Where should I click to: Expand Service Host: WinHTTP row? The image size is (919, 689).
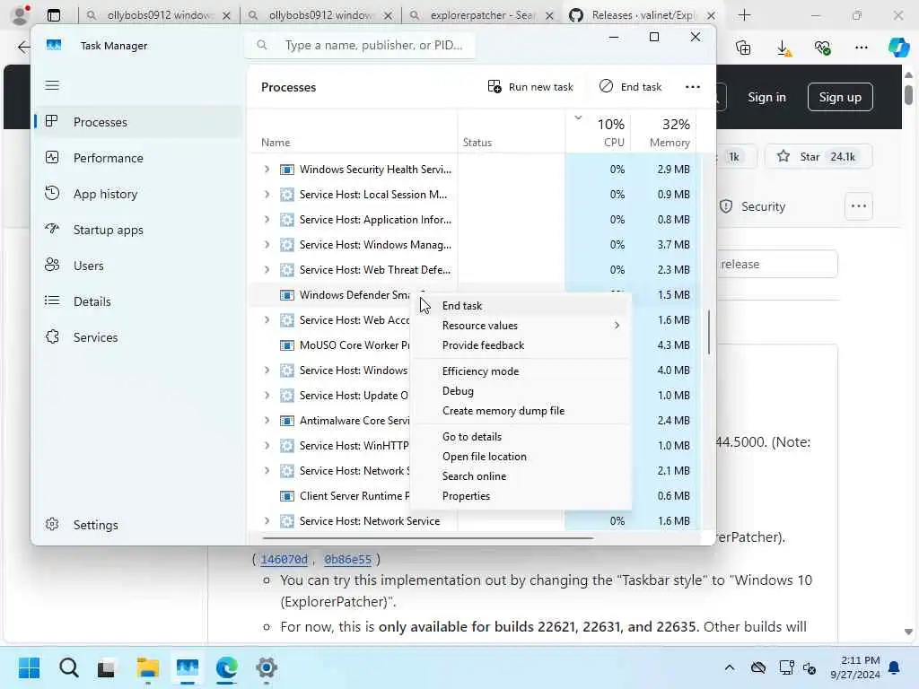click(267, 446)
